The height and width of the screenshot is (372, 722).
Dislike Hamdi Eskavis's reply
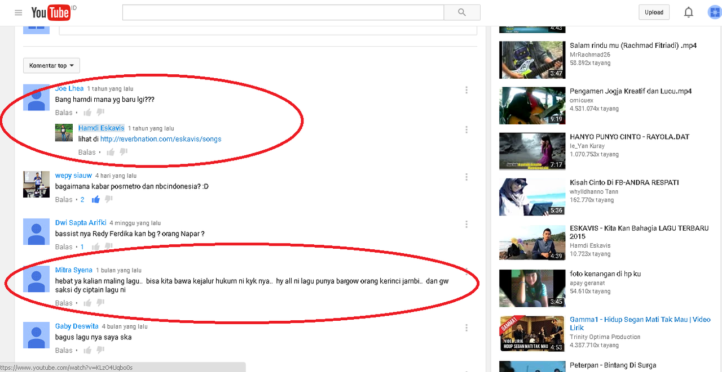coord(124,152)
